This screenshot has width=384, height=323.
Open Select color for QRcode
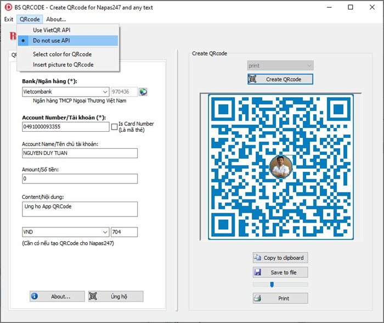68,54
